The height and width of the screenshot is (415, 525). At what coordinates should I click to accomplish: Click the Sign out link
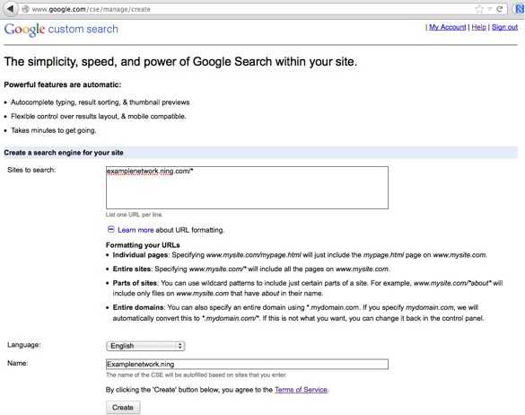504,27
